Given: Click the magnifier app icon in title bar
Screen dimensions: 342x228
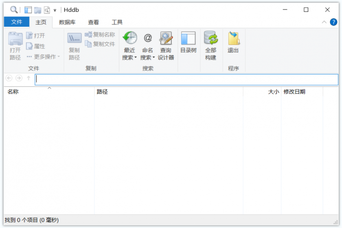Looking at the screenshot, I should [14, 10].
